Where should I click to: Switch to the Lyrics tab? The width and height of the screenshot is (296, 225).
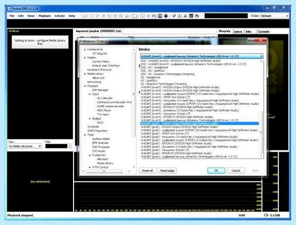[x=238, y=32]
